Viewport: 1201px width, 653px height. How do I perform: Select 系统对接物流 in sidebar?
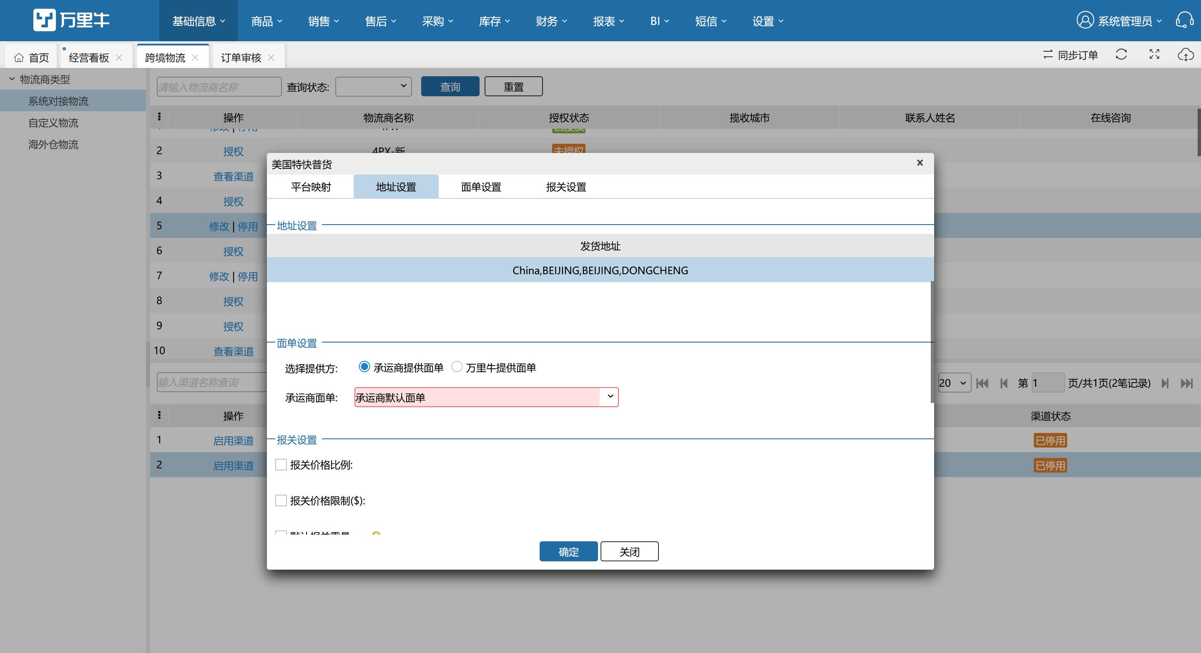click(58, 100)
